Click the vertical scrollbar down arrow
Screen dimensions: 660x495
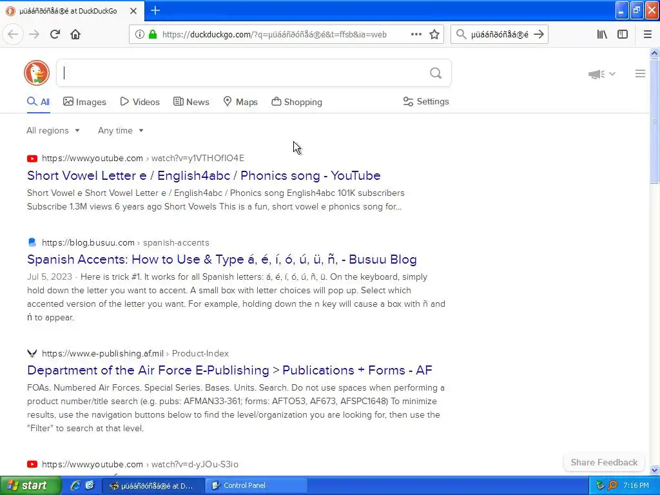point(654,470)
